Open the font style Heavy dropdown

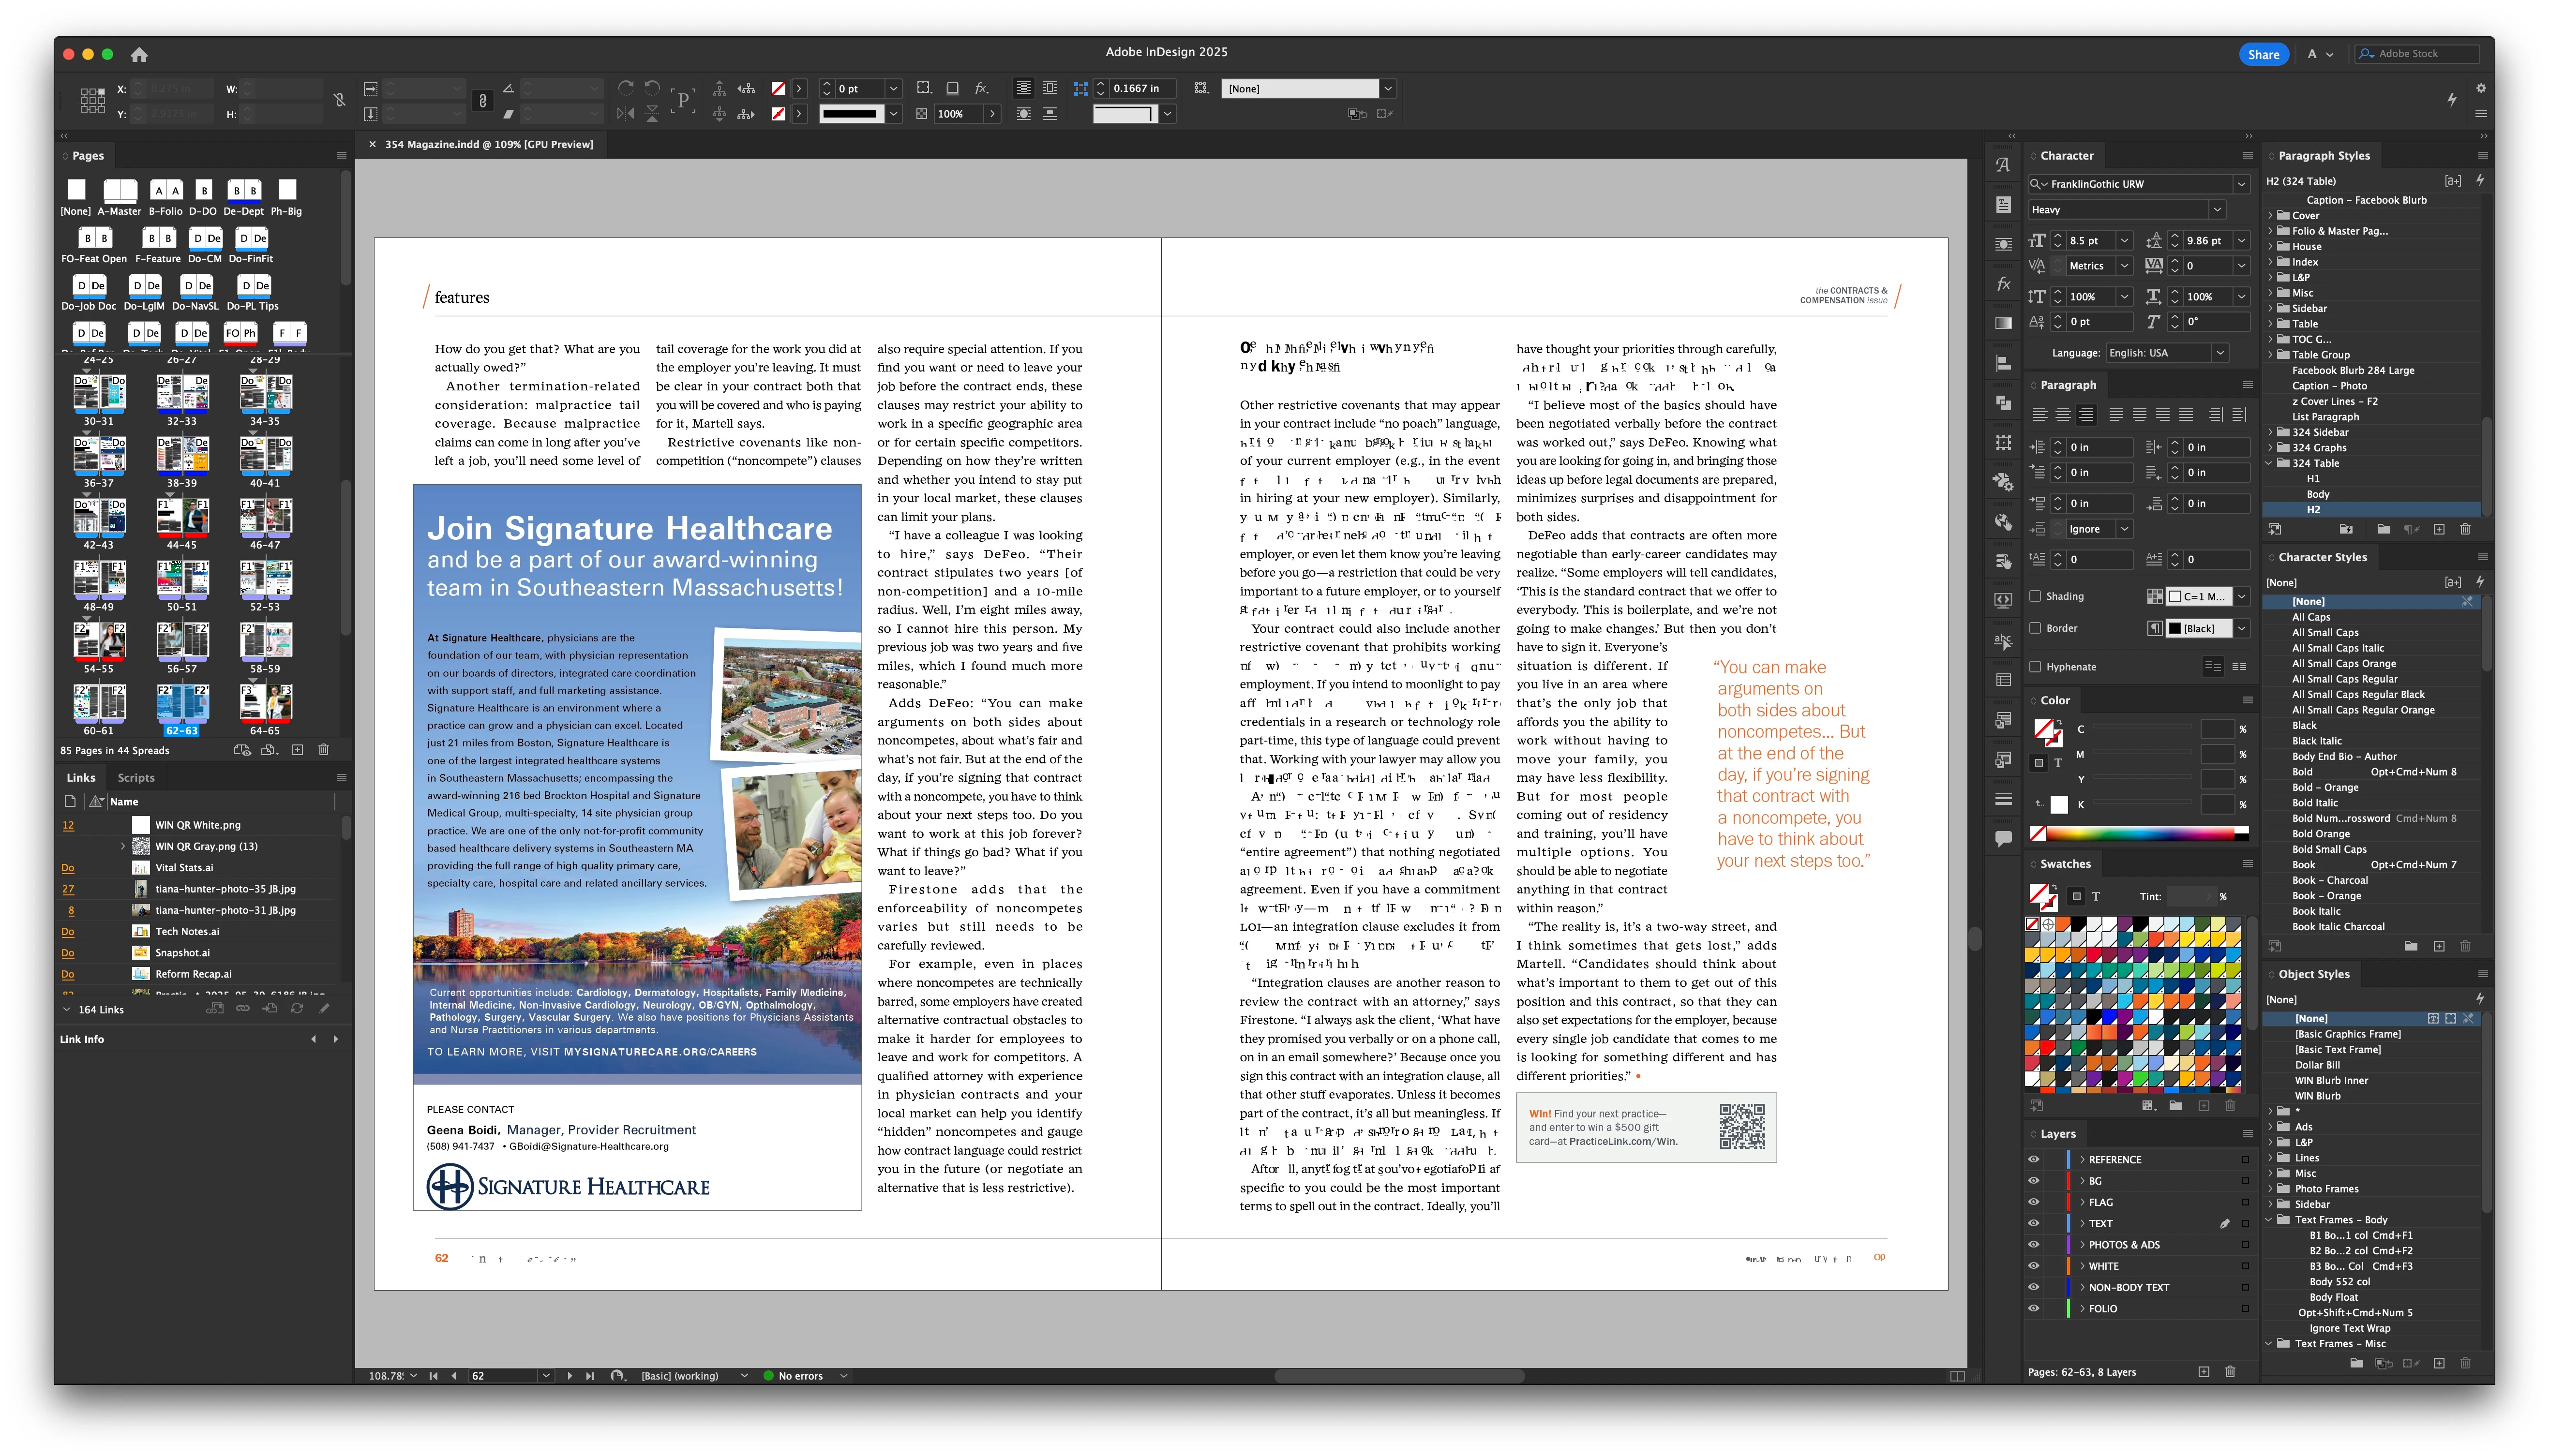pos(2217,210)
